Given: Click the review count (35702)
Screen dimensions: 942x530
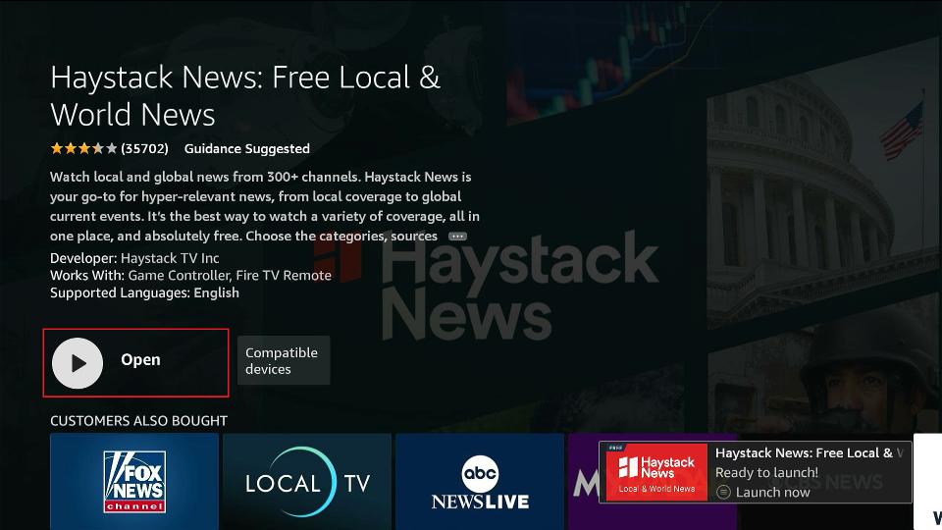Looking at the screenshot, I should pyautogui.click(x=145, y=148).
